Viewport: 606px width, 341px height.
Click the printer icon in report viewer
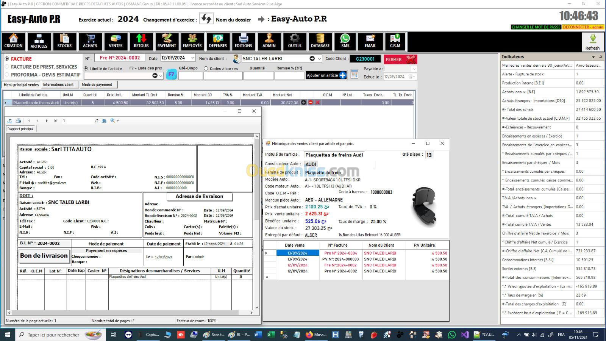(18, 121)
